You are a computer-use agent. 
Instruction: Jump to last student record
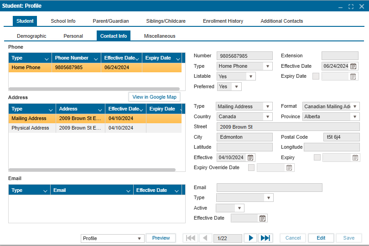[265, 238]
